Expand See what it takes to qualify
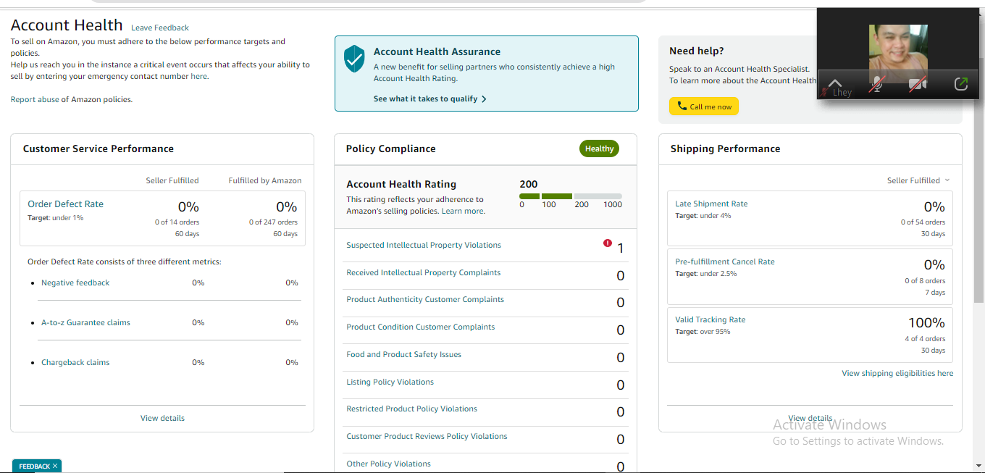 (429, 99)
